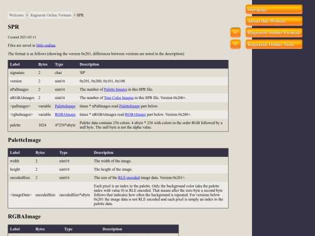315x236 pixels.
Task: Click the 'height' label in PaletteImage table
Action: pyautogui.click(x=15, y=170)
